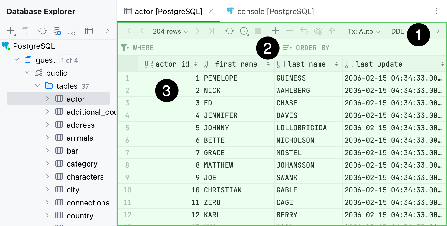The width and height of the screenshot is (447, 226).
Task: Toggle sorting on the actor_id column
Action: point(196,64)
